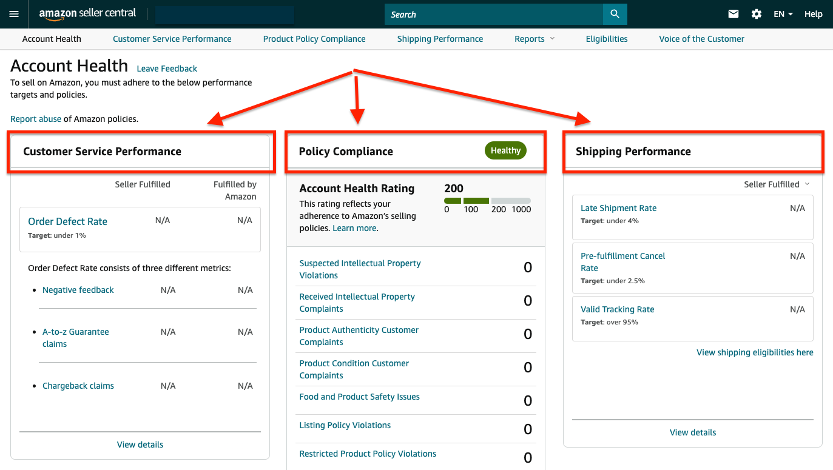Click the Amazon Seller Central logo
Viewport: 833px width, 470px height.
tap(87, 14)
